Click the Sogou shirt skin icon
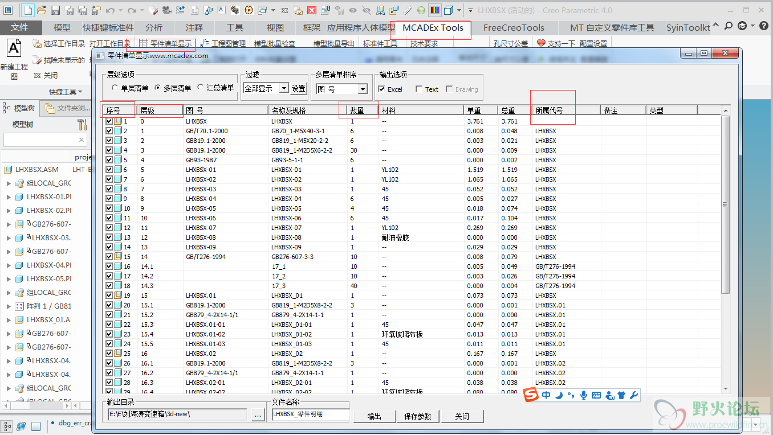Image resolution: width=773 pixels, height=435 pixels. (x=621, y=395)
